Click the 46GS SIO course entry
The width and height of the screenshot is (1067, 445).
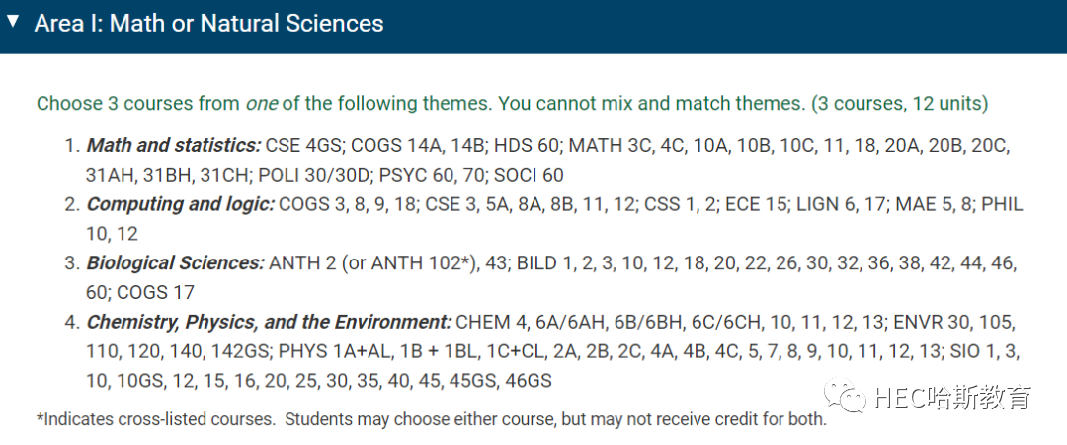pos(529,381)
